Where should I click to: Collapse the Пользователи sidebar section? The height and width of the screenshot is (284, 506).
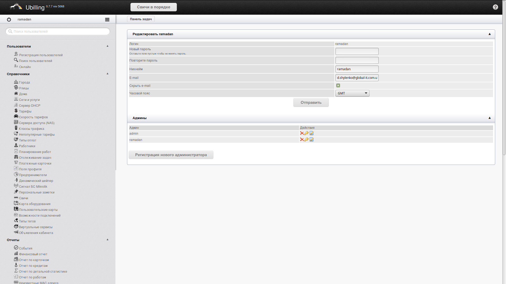[x=108, y=46]
